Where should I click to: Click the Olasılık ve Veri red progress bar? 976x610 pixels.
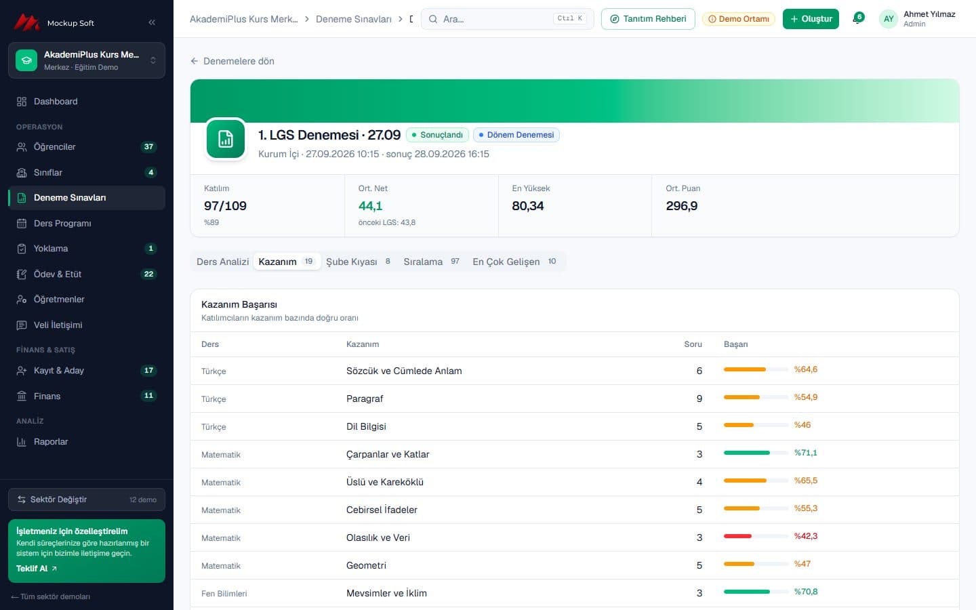[x=756, y=536]
